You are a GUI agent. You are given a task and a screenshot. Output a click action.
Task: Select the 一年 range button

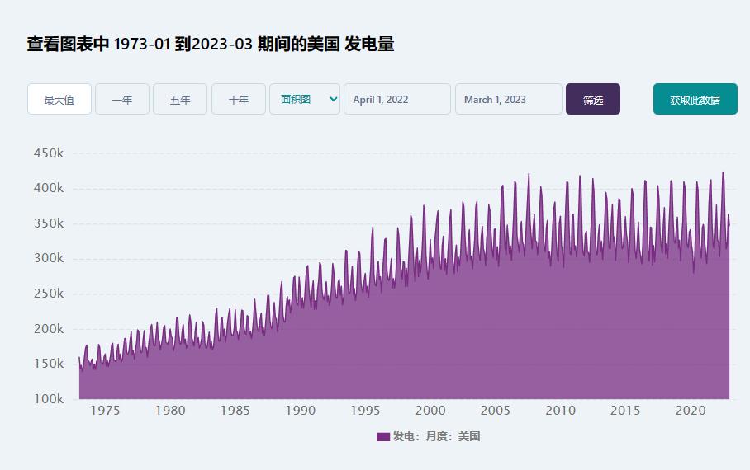click(x=122, y=99)
